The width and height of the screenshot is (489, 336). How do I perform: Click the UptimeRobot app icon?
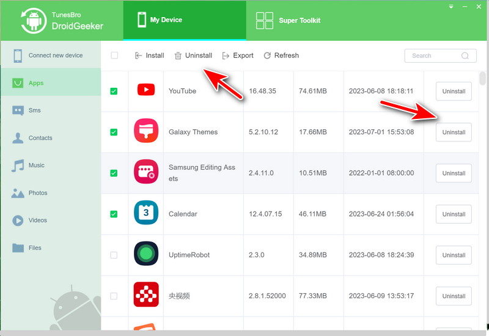[x=146, y=254]
